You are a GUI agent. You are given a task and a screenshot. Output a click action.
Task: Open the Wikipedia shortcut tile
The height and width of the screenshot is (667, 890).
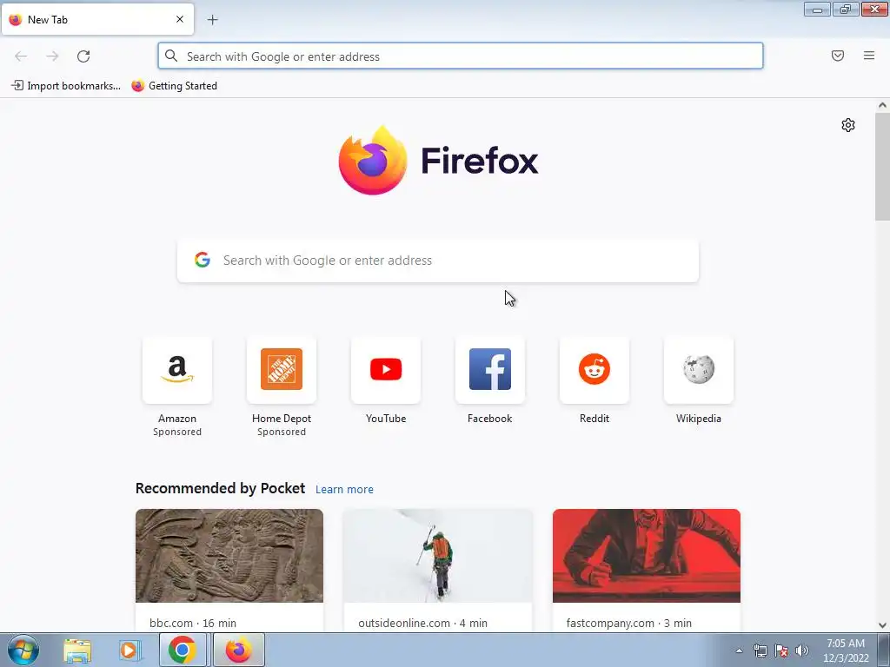point(699,370)
